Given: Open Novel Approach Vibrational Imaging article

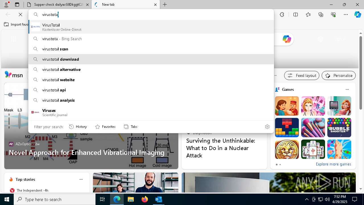Looking at the screenshot, I should (x=86, y=153).
